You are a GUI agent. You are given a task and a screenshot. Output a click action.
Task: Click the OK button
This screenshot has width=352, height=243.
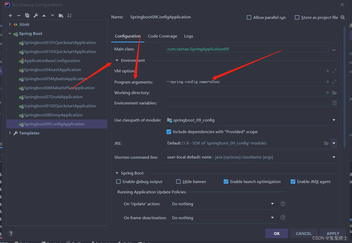click(277, 233)
